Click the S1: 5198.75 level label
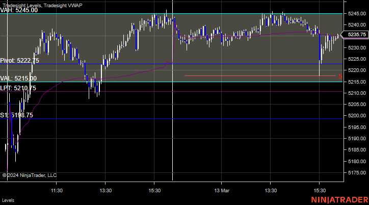The width and height of the screenshot is (369, 205). tap(16, 115)
